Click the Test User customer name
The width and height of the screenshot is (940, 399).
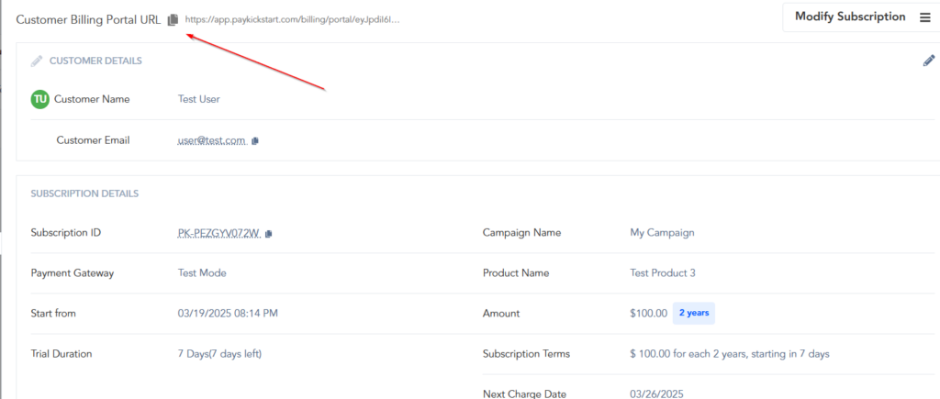tap(198, 99)
